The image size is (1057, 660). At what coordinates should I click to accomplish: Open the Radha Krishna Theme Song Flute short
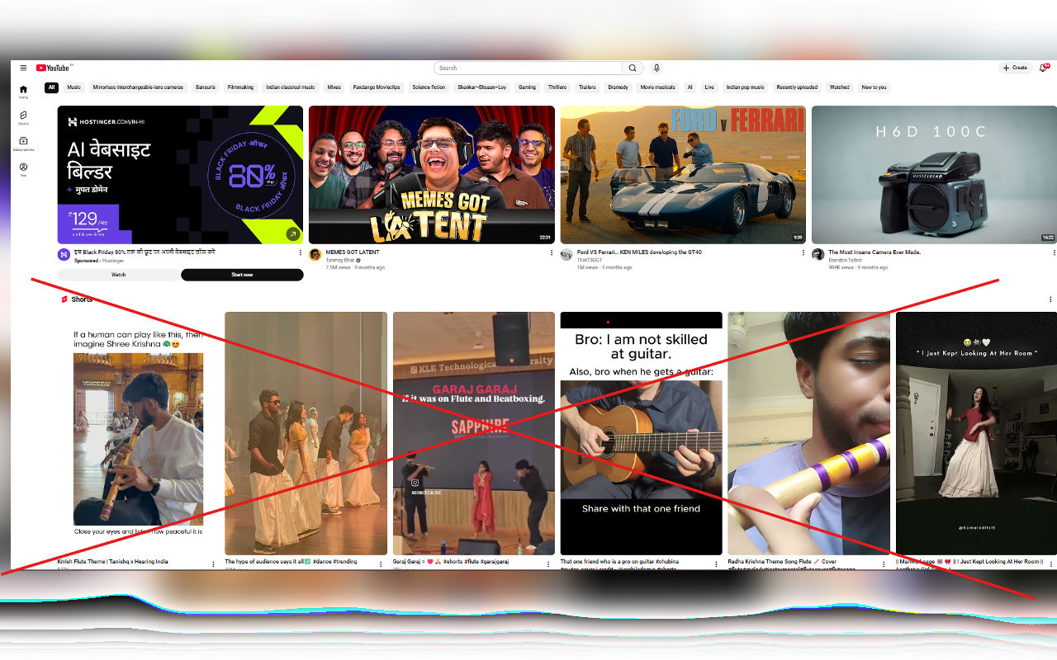click(809, 433)
